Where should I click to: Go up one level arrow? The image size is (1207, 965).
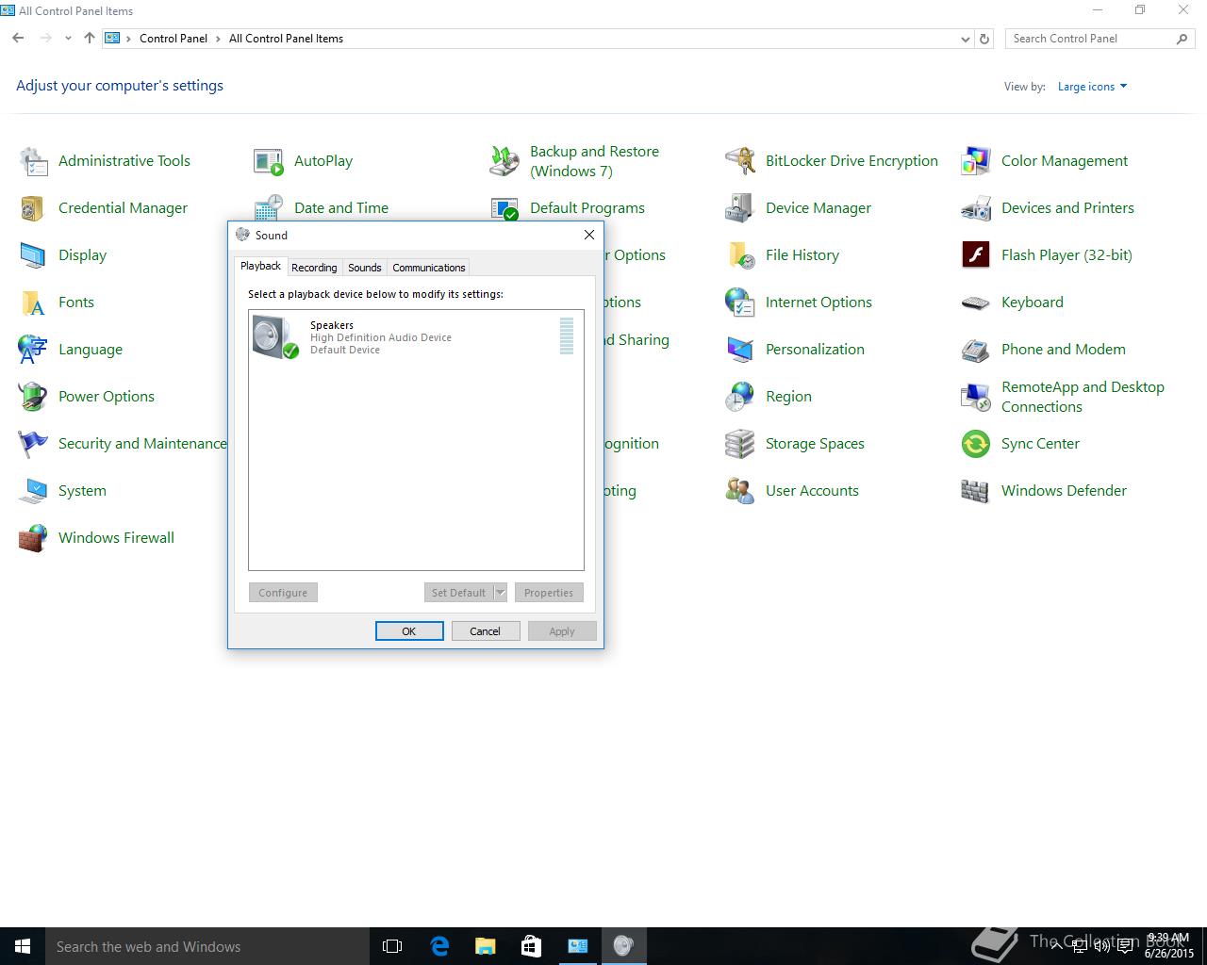pyautogui.click(x=90, y=39)
